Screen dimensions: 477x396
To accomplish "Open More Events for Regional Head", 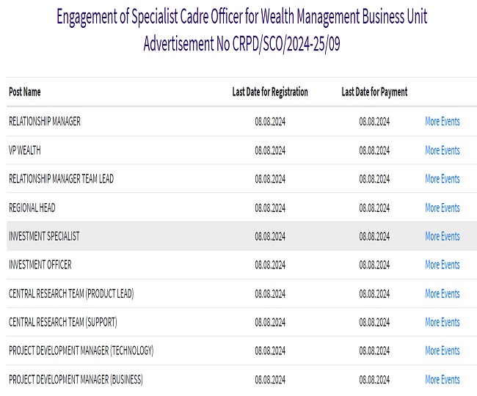I will 442,208.
